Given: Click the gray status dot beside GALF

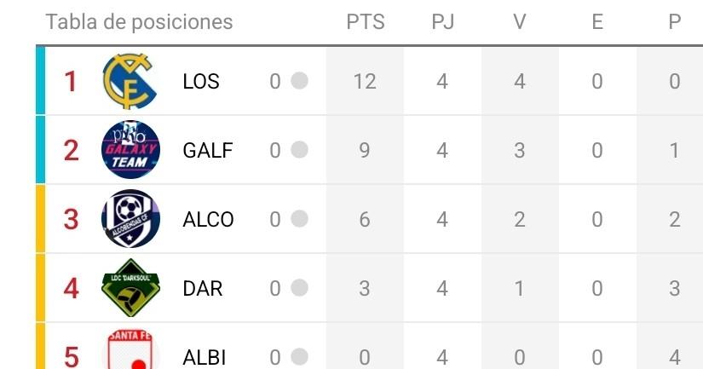Looking at the screenshot, I should tap(299, 150).
